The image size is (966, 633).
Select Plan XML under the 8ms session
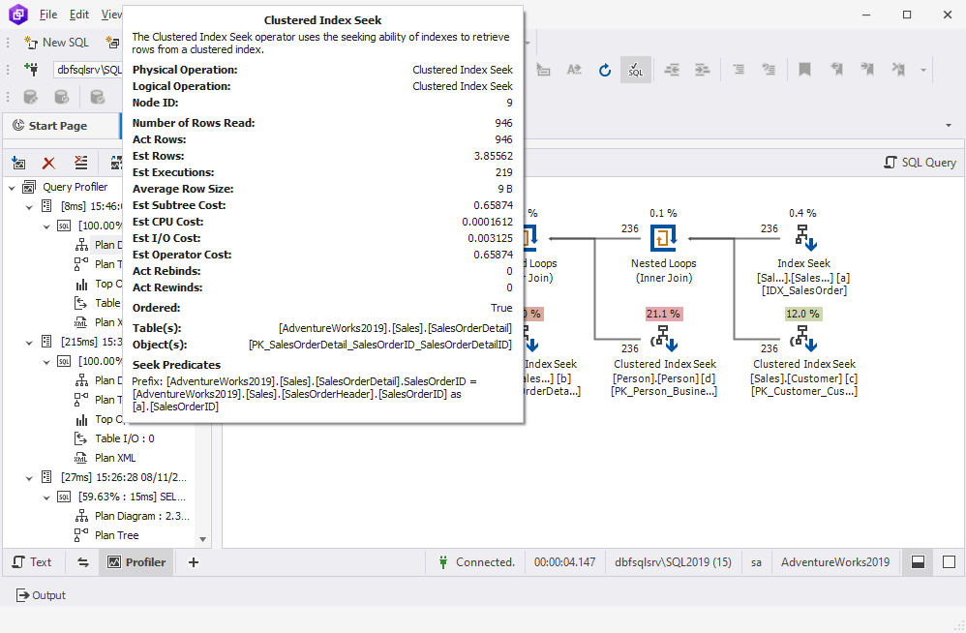pos(99,322)
